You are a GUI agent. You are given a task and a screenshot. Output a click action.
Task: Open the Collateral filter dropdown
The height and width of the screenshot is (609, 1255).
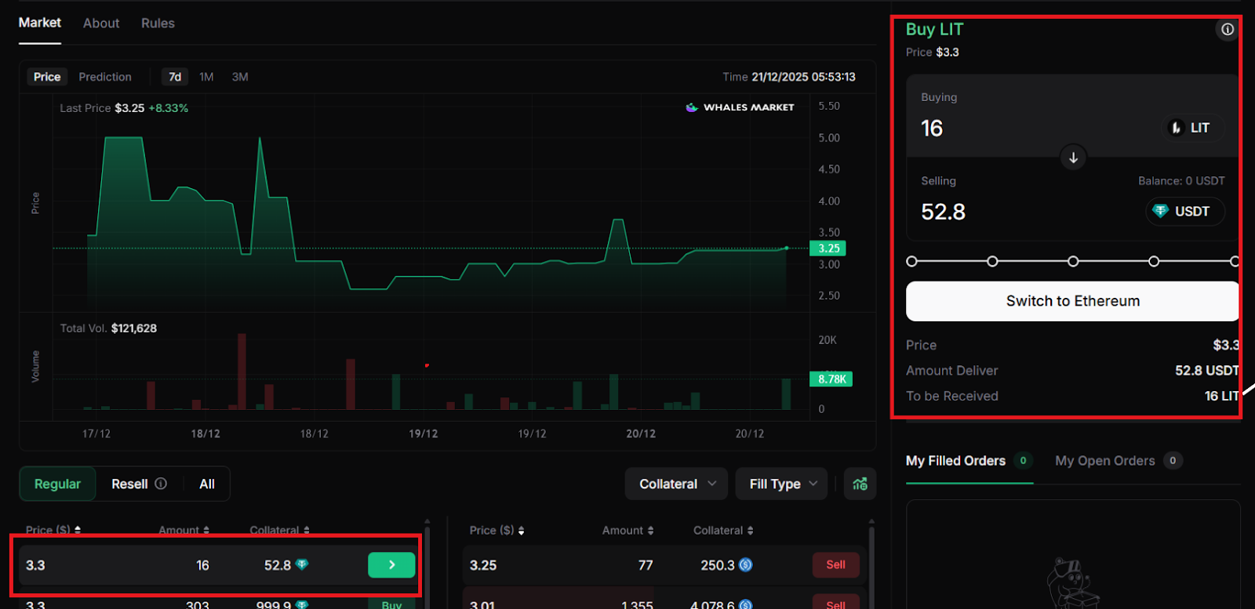(676, 484)
